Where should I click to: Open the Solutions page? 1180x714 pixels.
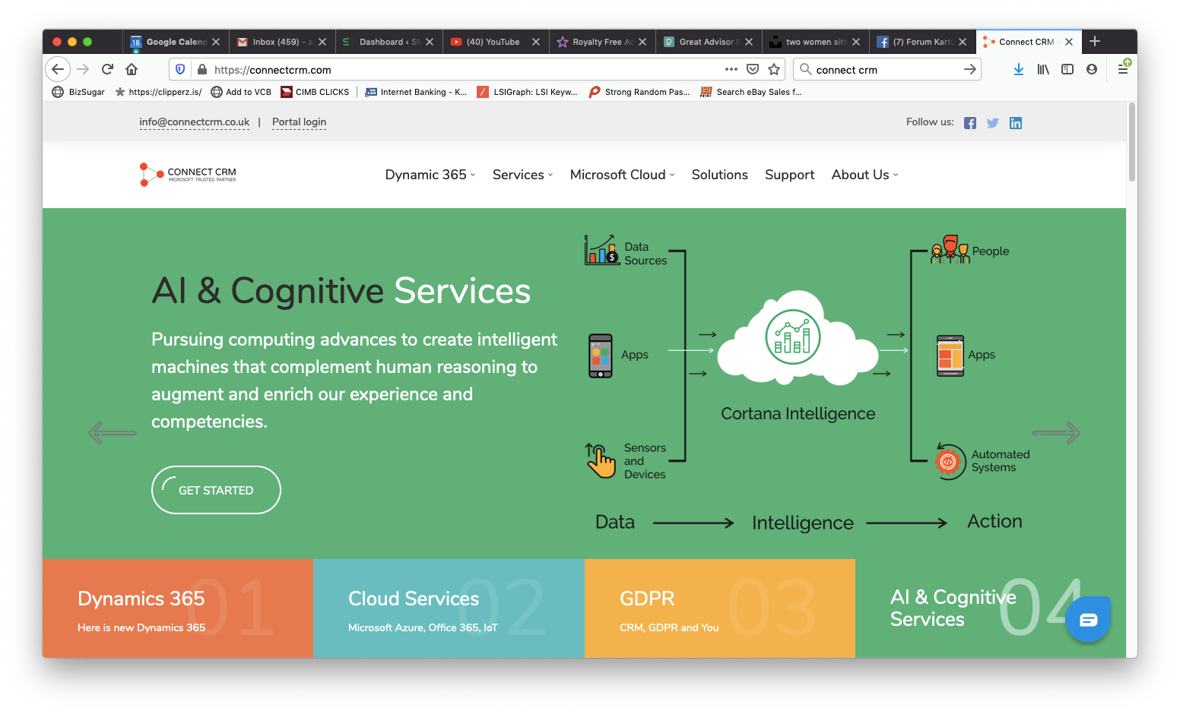pos(720,175)
